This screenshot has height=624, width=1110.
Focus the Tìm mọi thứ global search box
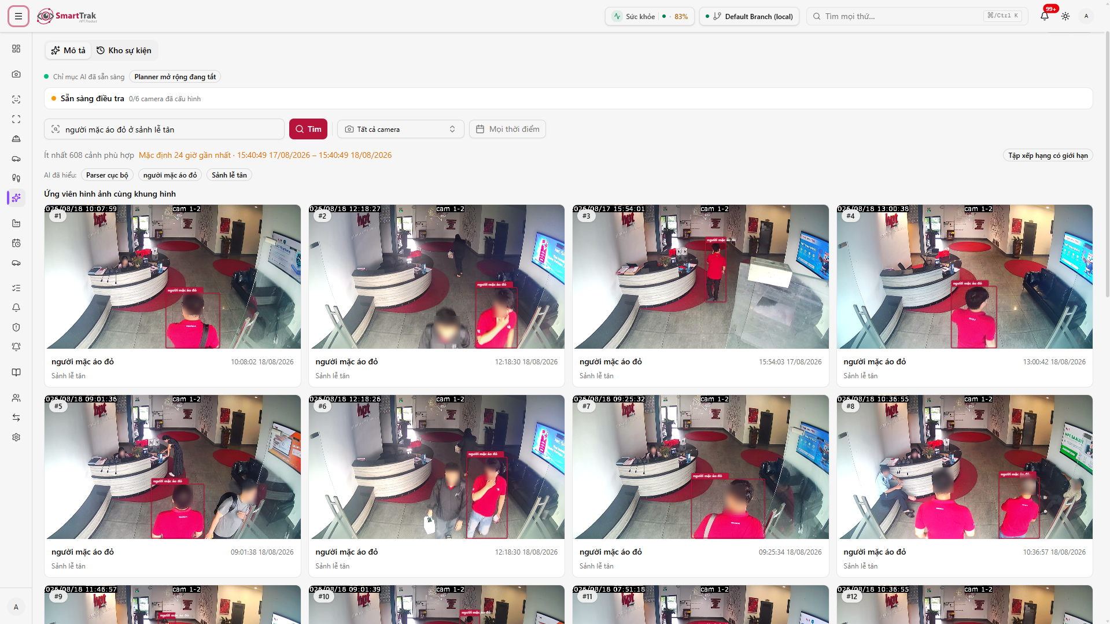(x=917, y=16)
